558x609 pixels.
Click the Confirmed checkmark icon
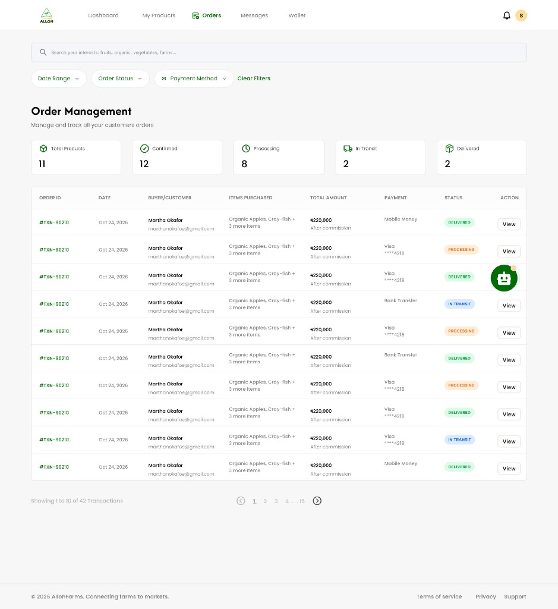(144, 148)
